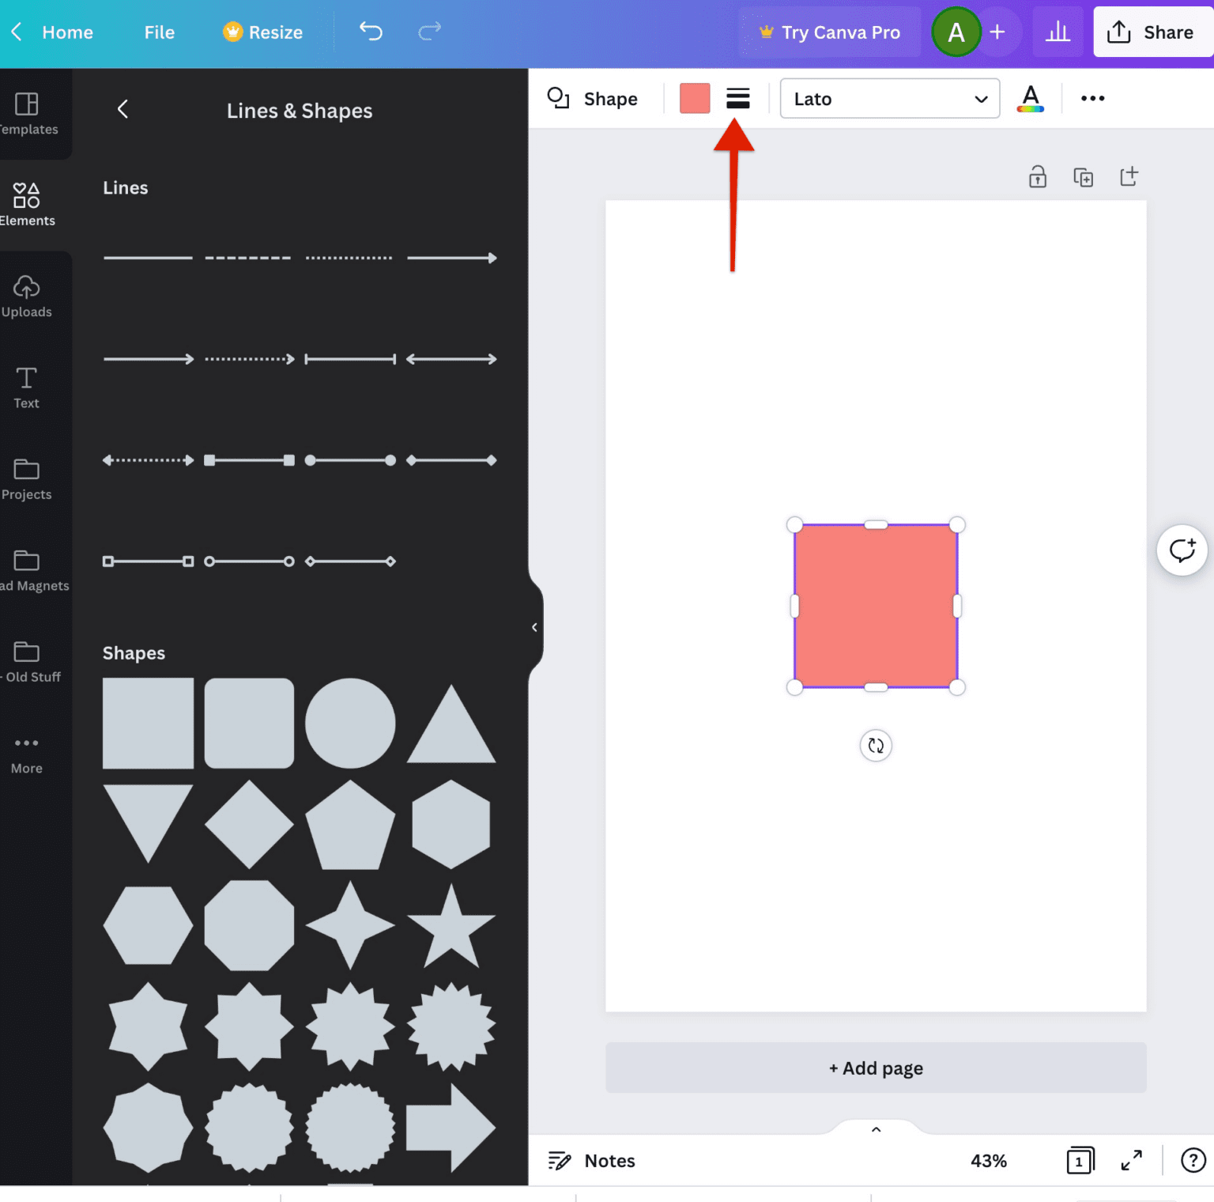Collapse the dark side panel
Viewport: 1214px width, 1202px height.
tap(534, 626)
